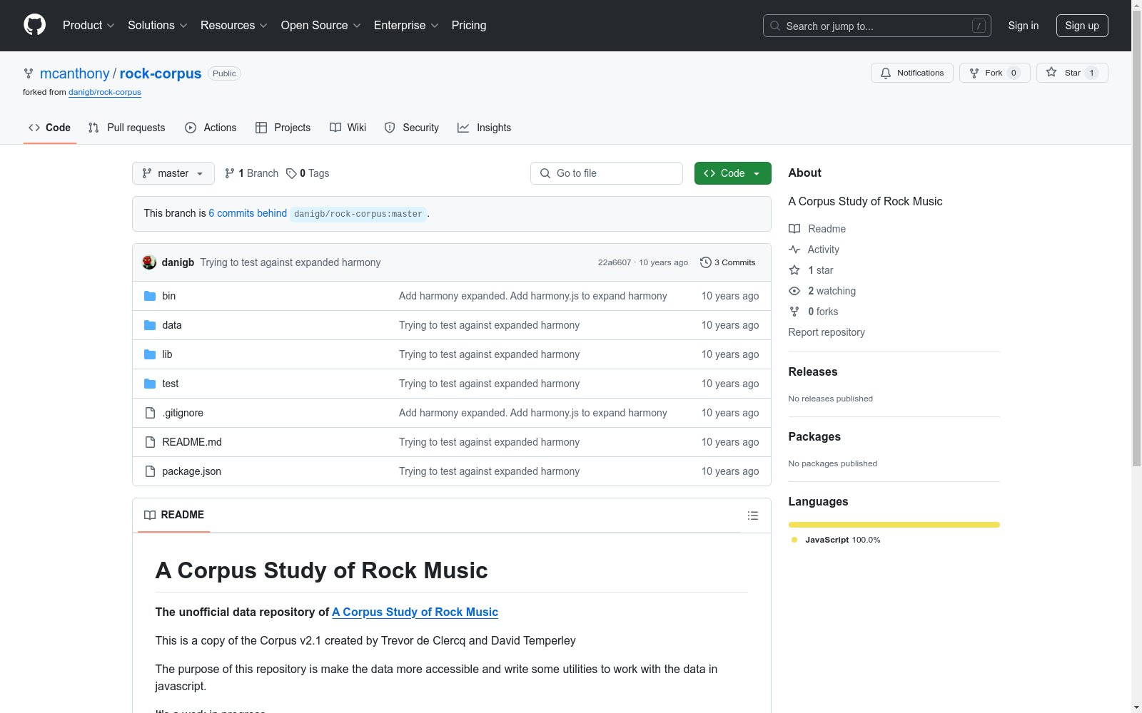Click the Sign up button

click(x=1082, y=26)
